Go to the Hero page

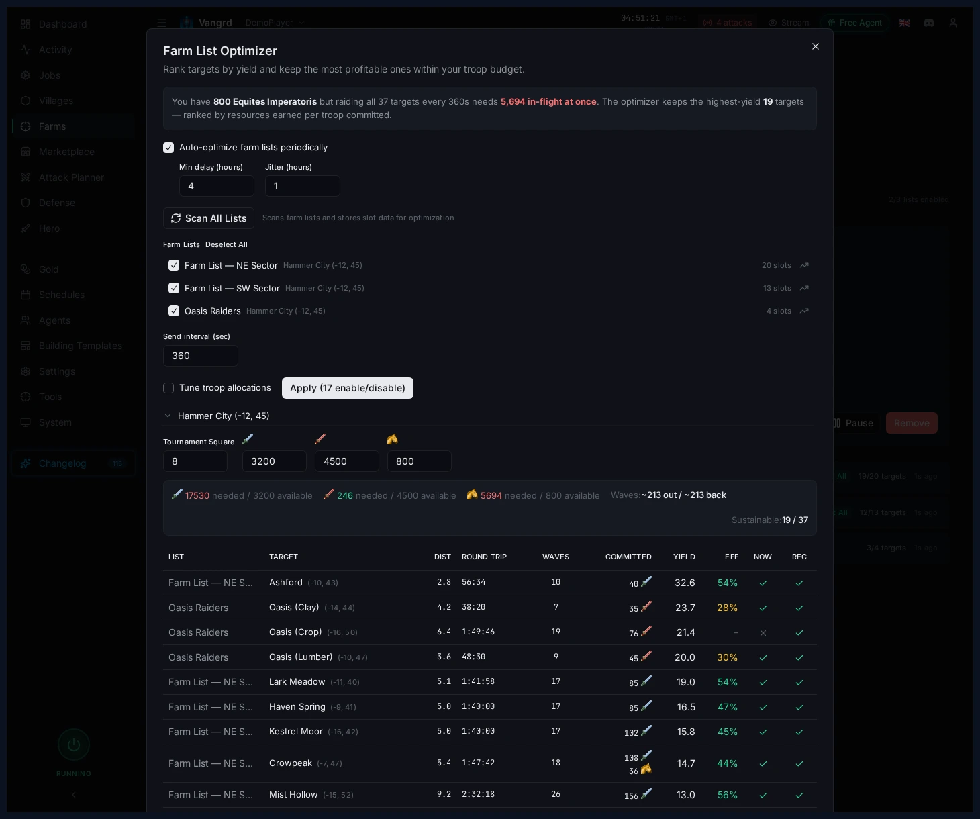pos(49,228)
